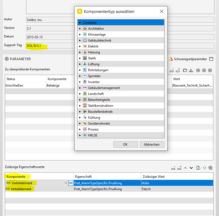Viewport: 219px width, 216px height.
Task: Click the Stahlkonstruktion beam icon
Action: (85, 105)
